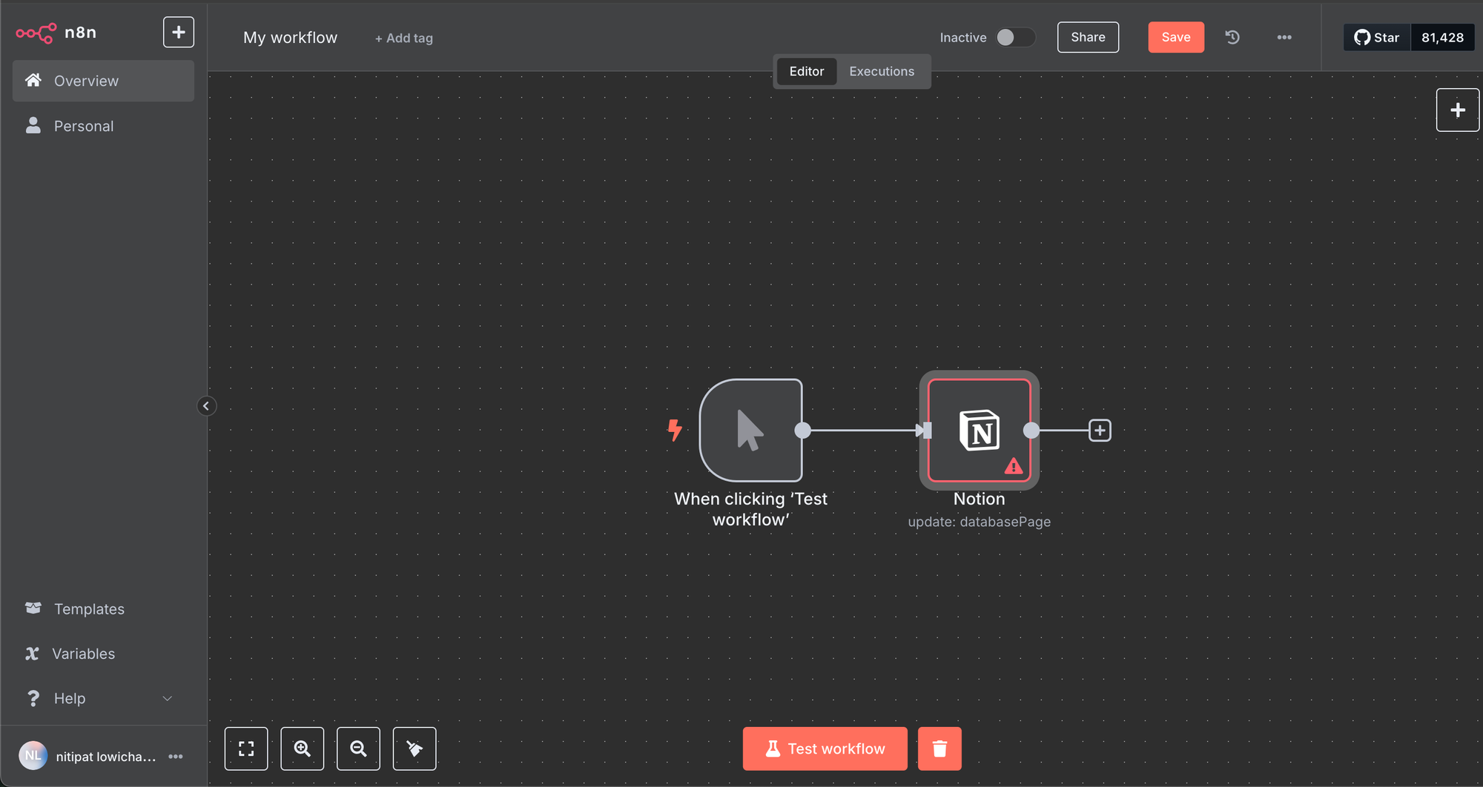
Task: Click the GitHub Star button
Action: coord(1377,37)
